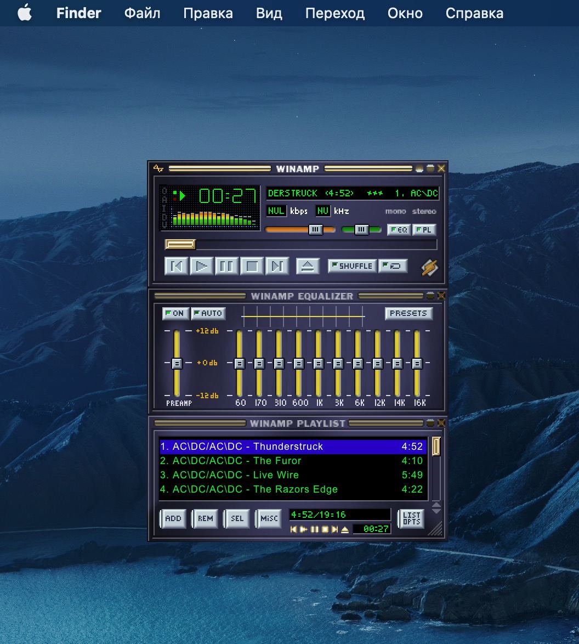579x644 pixels.
Task: Open the Winamp options menu icon in title bar
Action: click(158, 168)
